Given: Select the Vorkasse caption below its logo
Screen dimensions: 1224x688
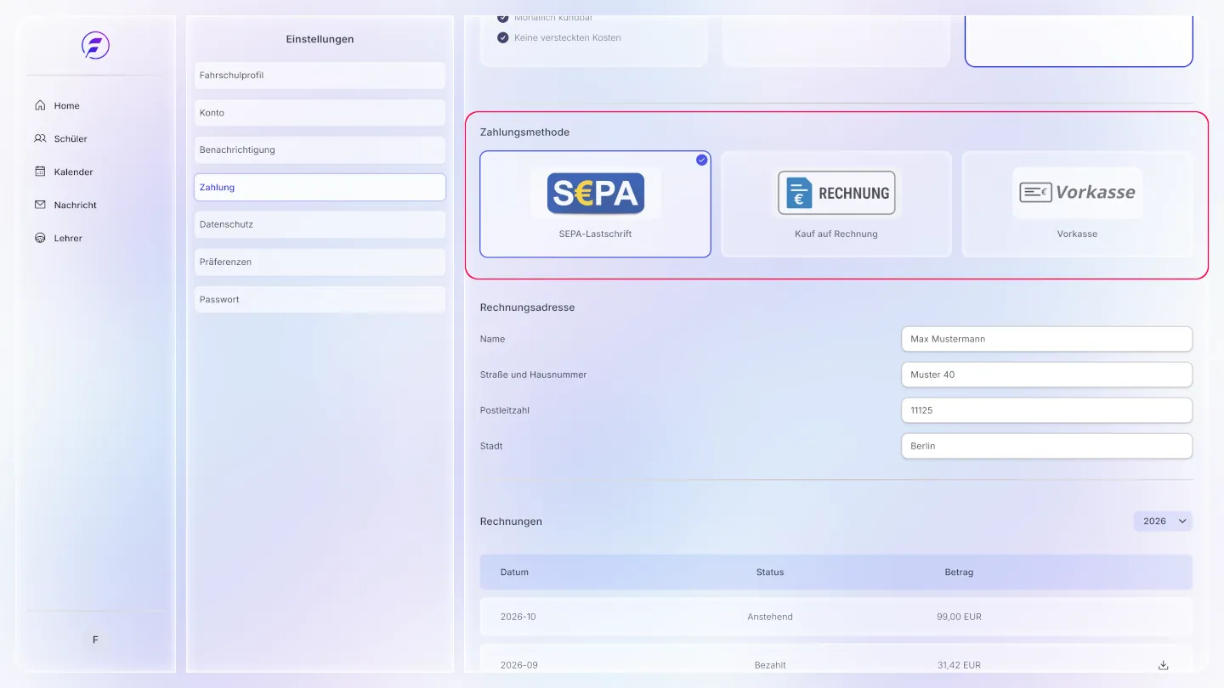Looking at the screenshot, I should pyautogui.click(x=1078, y=234).
